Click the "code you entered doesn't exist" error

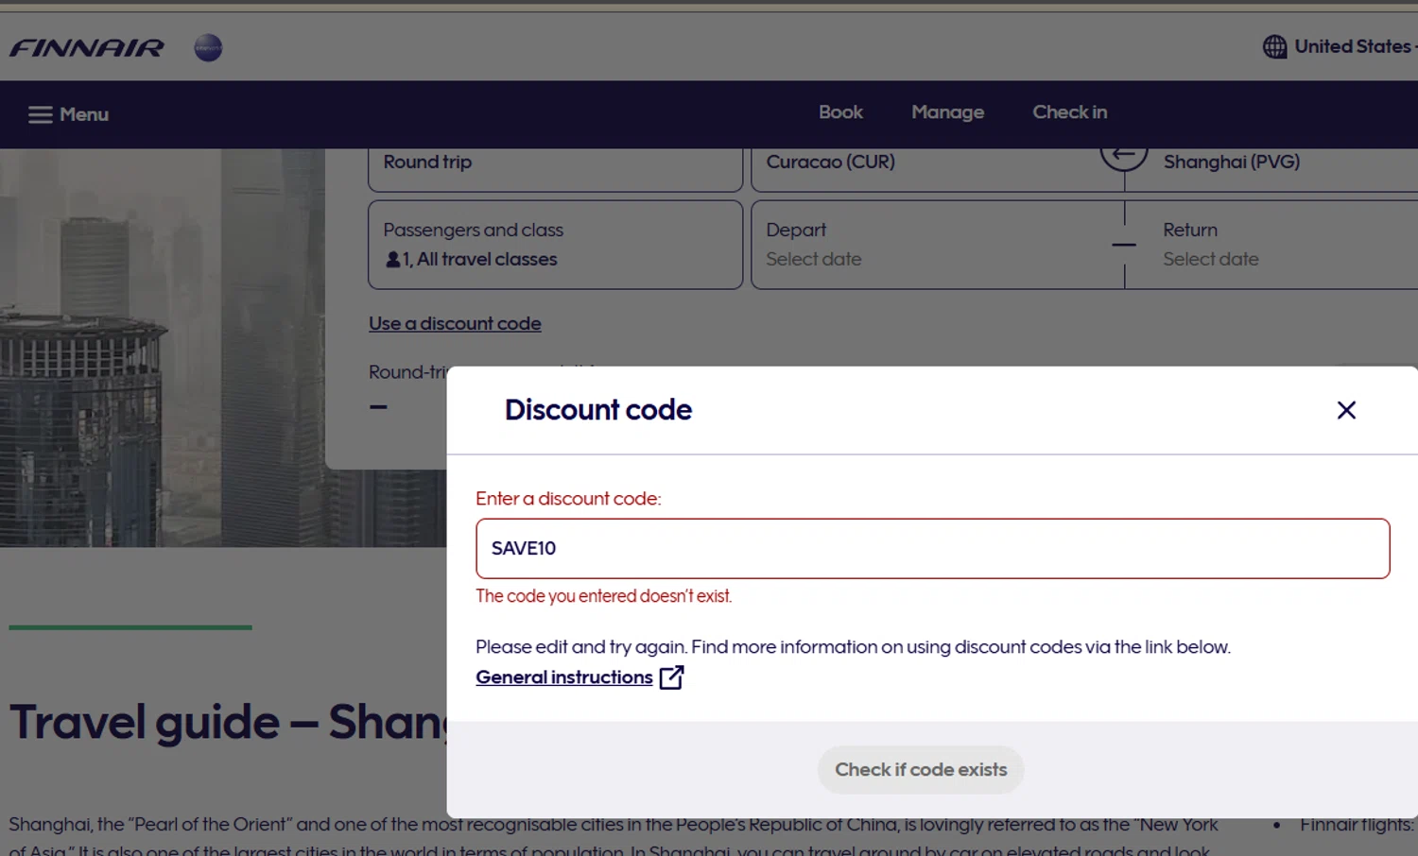[x=603, y=596]
